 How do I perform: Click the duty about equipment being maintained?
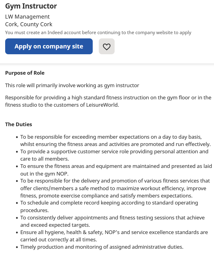(116, 166)
